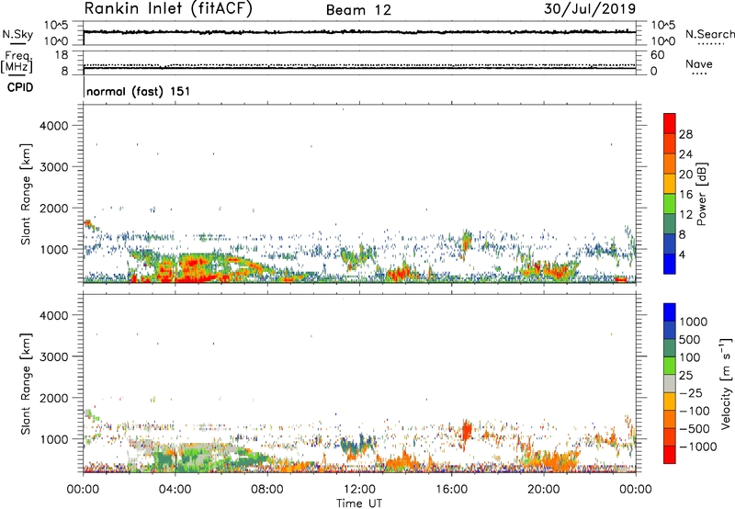Click the power panel 'Slant Range [km]' label
Image resolution: width=735 pixels, height=509 pixels.
click(x=26, y=194)
